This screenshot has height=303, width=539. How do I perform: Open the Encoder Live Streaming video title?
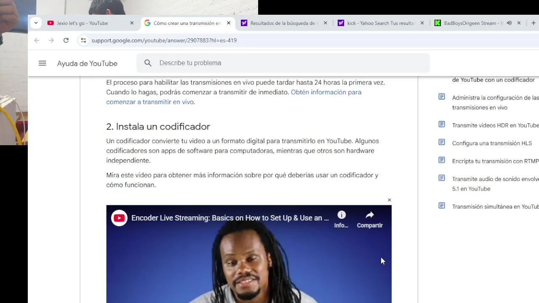click(x=230, y=218)
